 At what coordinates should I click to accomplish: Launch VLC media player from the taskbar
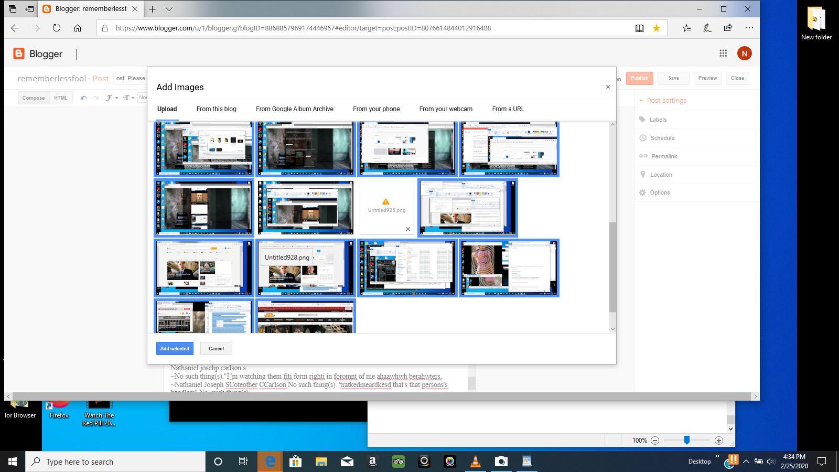(x=476, y=462)
